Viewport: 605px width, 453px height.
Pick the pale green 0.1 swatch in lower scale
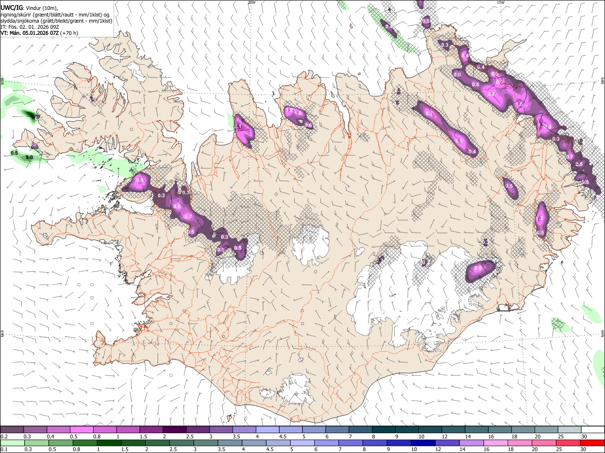tap(12, 443)
